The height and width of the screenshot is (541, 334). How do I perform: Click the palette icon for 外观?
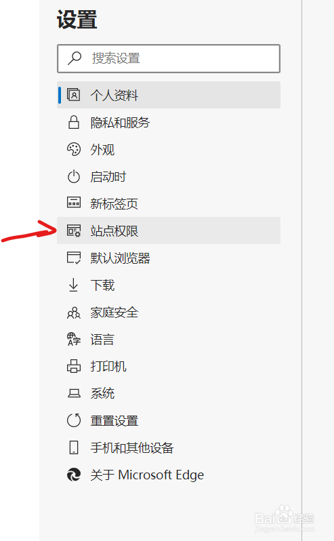[73, 149]
